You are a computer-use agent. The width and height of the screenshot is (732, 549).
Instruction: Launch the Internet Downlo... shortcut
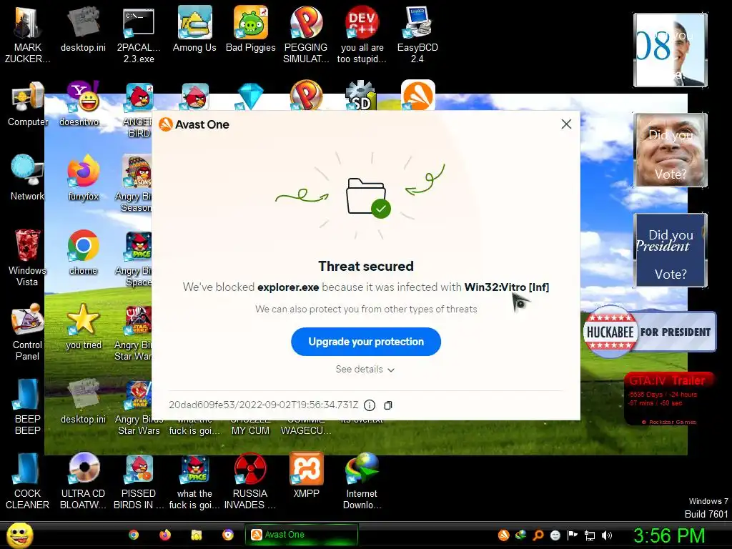pos(362,480)
